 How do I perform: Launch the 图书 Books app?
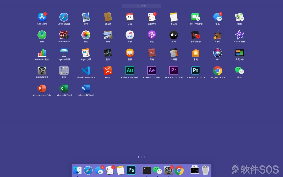(x=130, y=53)
